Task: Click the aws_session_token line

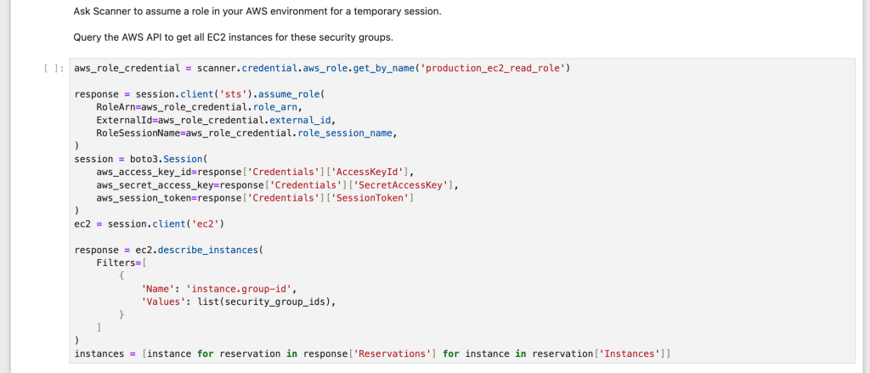Action: coord(255,198)
